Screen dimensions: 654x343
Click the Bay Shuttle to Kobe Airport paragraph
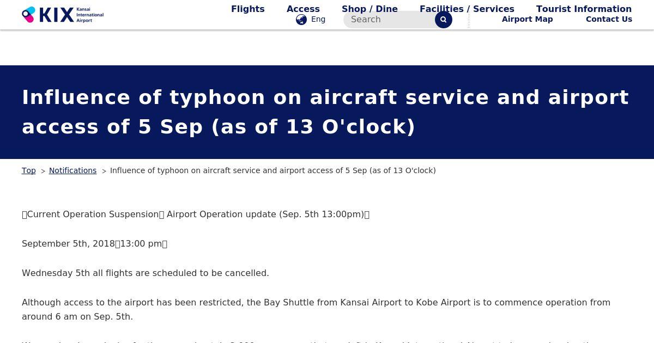pyautogui.click(x=316, y=309)
